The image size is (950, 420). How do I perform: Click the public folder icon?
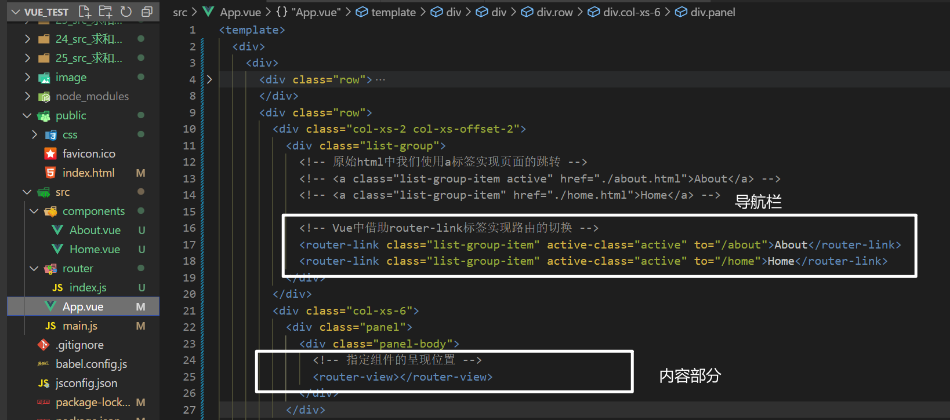44,116
